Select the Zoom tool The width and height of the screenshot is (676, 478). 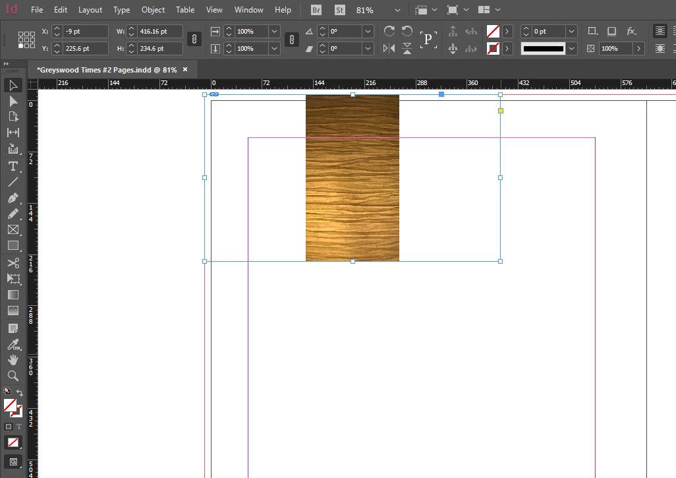13,376
